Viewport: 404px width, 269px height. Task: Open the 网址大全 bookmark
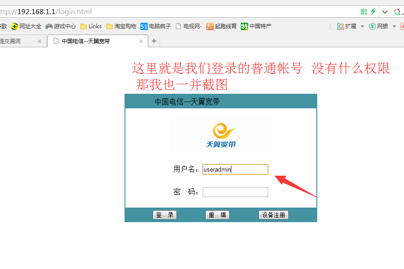(26, 26)
